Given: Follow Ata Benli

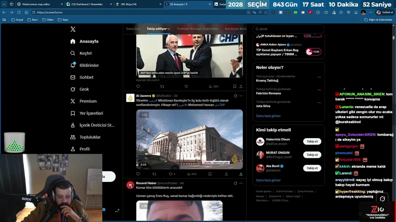Looking at the screenshot, I should [312, 168].
